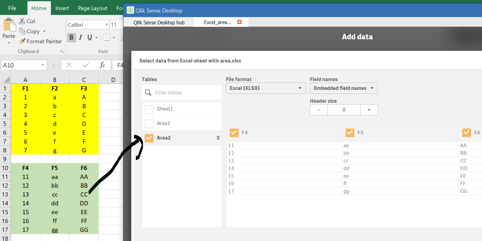Switch to the Page Layout ribbon tab
The image size is (482, 241).
[93, 8]
